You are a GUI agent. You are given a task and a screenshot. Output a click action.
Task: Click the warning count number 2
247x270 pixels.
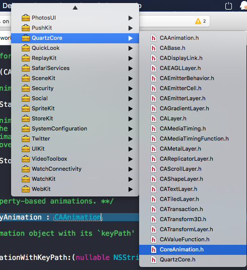[205, 21]
